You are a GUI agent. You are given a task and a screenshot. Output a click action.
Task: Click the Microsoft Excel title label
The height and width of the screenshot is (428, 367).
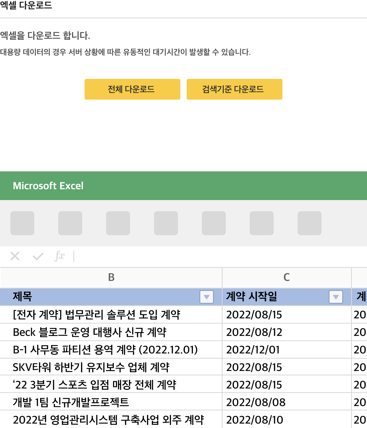[48, 186]
